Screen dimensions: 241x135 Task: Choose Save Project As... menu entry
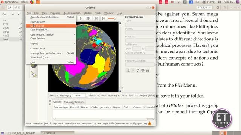point(51,30)
